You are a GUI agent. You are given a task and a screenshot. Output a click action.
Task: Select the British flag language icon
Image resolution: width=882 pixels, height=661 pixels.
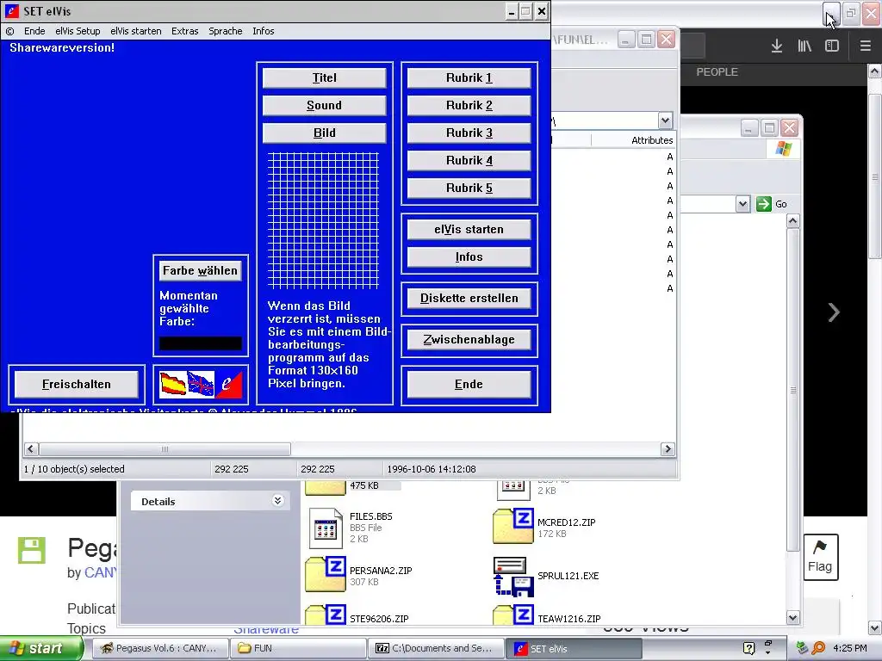(200, 384)
